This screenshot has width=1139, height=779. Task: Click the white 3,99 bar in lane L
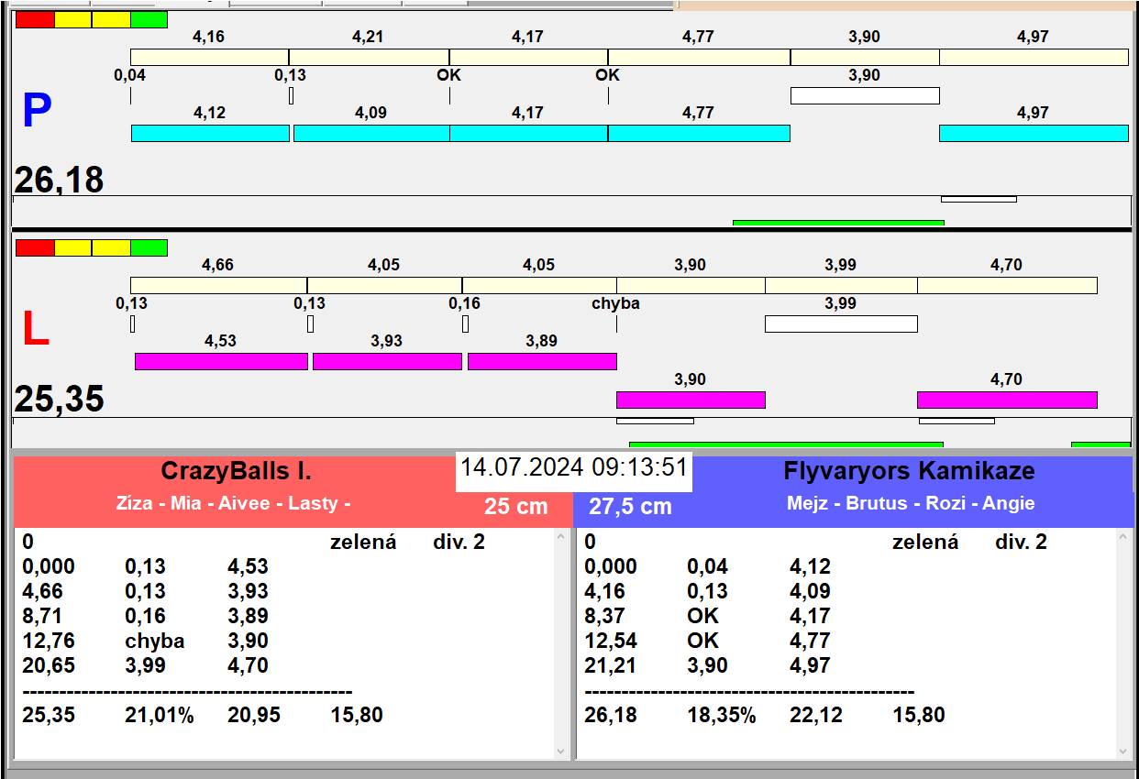tap(840, 324)
